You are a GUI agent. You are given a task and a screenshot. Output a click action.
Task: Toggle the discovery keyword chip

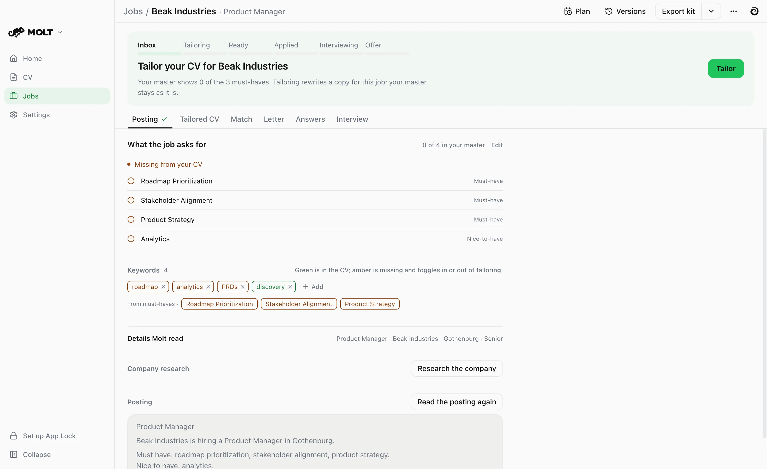click(x=270, y=287)
